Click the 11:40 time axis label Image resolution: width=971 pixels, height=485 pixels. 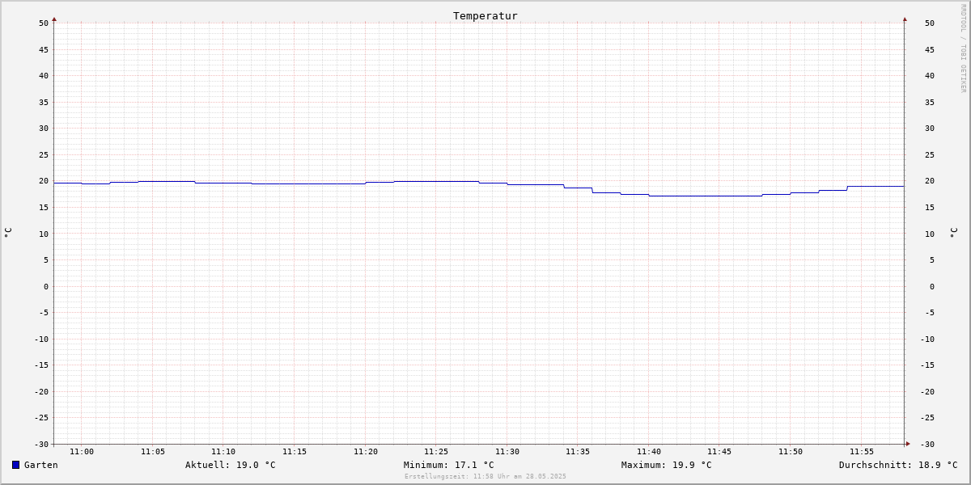649,452
